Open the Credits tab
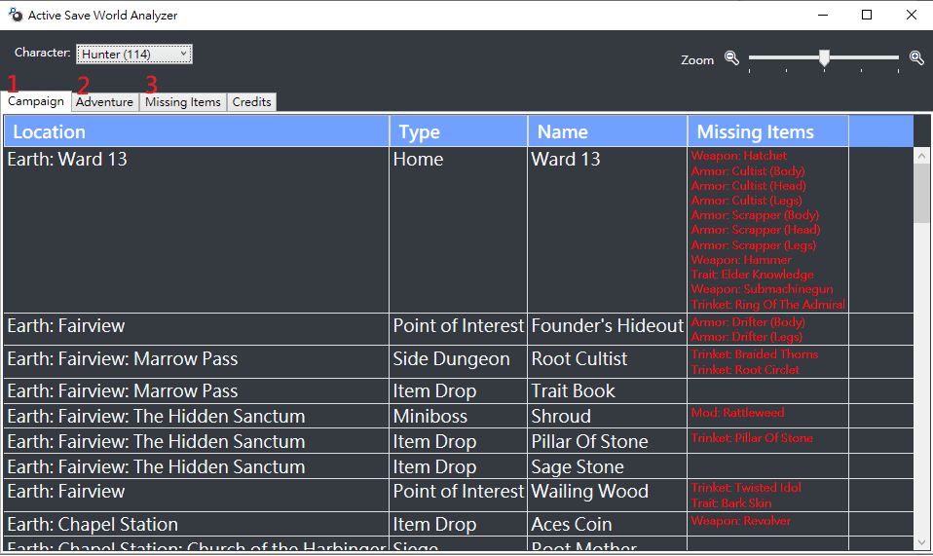933x556 pixels. tap(251, 102)
